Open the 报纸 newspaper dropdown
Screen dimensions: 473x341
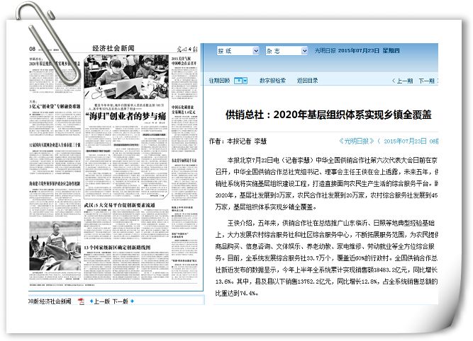click(x=238, y=50)
